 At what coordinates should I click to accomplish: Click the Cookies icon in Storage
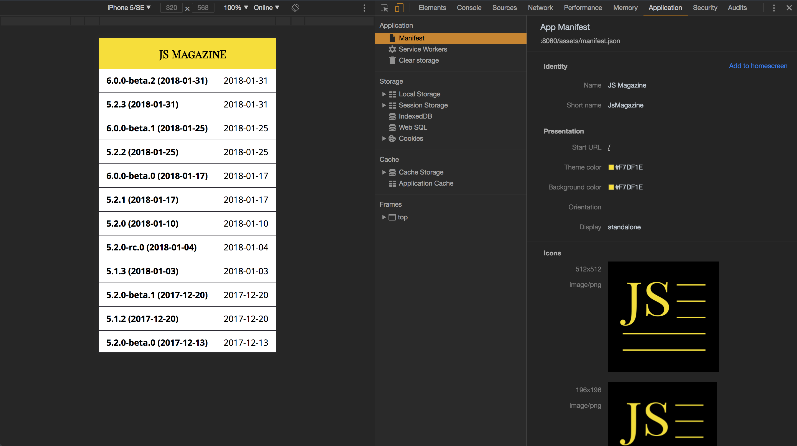[x=392, y=138]
